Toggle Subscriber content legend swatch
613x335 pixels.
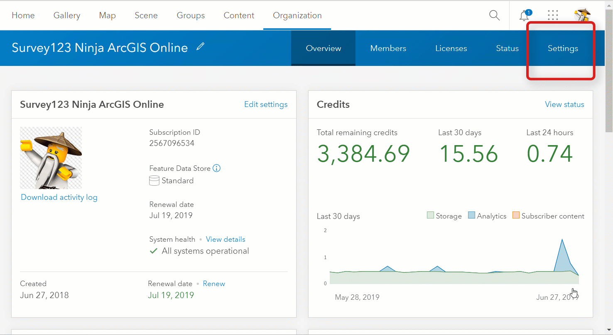516,216
